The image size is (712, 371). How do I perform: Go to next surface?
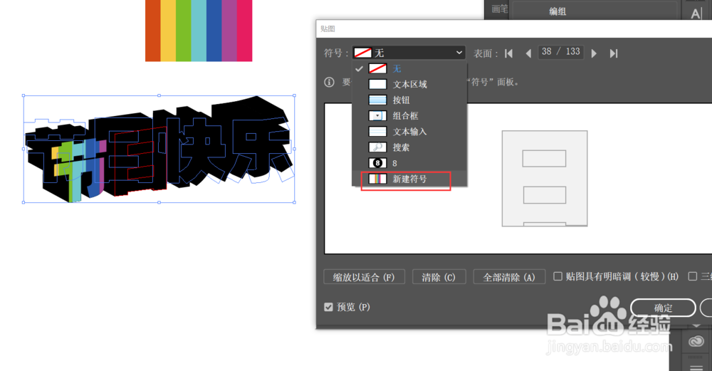(594, 53)
